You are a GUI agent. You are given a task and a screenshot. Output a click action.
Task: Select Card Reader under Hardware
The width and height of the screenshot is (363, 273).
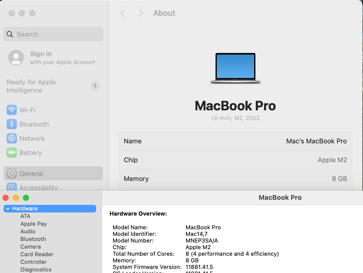(37, 254)
